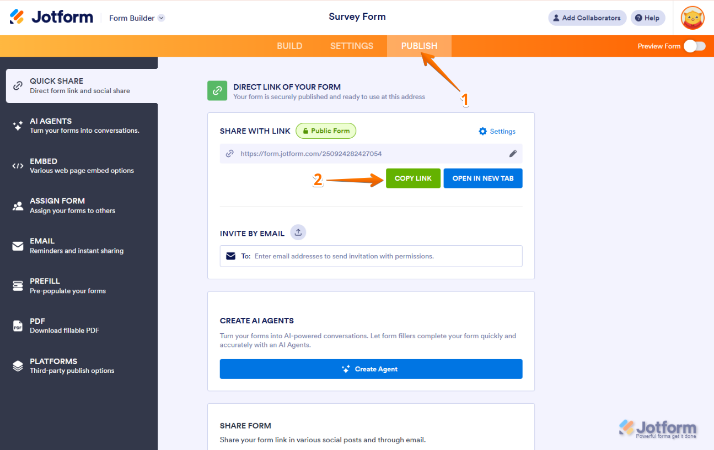Click the Open in New Tab button
714x450 pixels.
[x=483, y=178]
